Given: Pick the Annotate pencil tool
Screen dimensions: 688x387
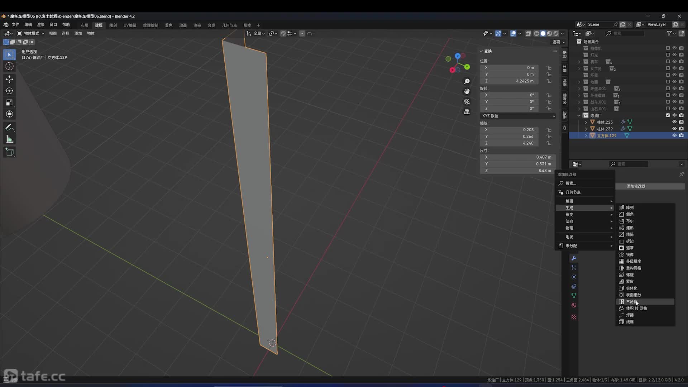Looking at the screenshot, I should pos(9,127).
